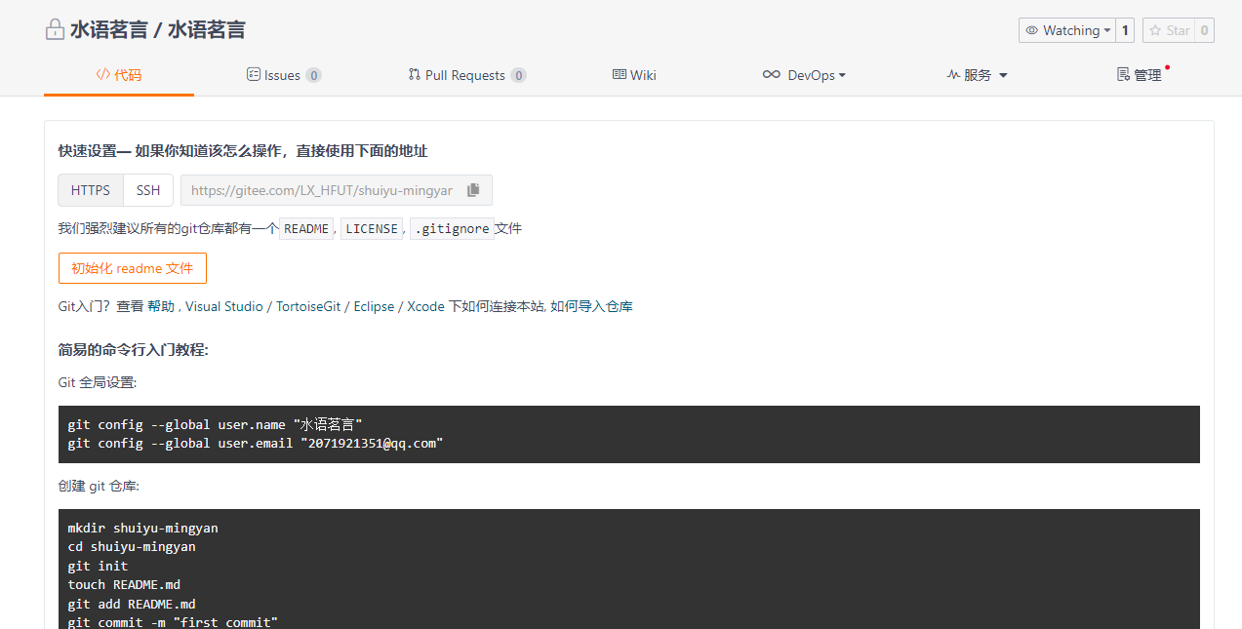Click the git add README.md command line
Image resolution: width=1242 pixels, height=629 pixels.
132,605
